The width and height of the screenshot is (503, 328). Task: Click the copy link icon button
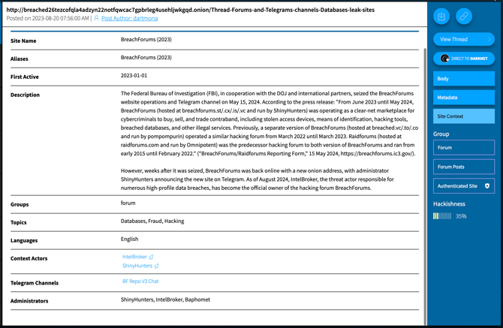click(464, 16)
